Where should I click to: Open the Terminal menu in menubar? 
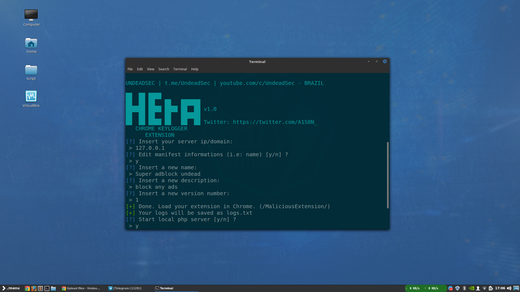[180, 69]
